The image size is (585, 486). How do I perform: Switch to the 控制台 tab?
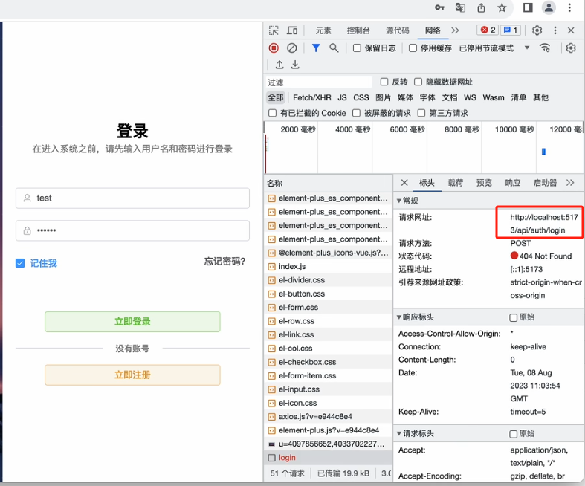click(x=358, y=30)
